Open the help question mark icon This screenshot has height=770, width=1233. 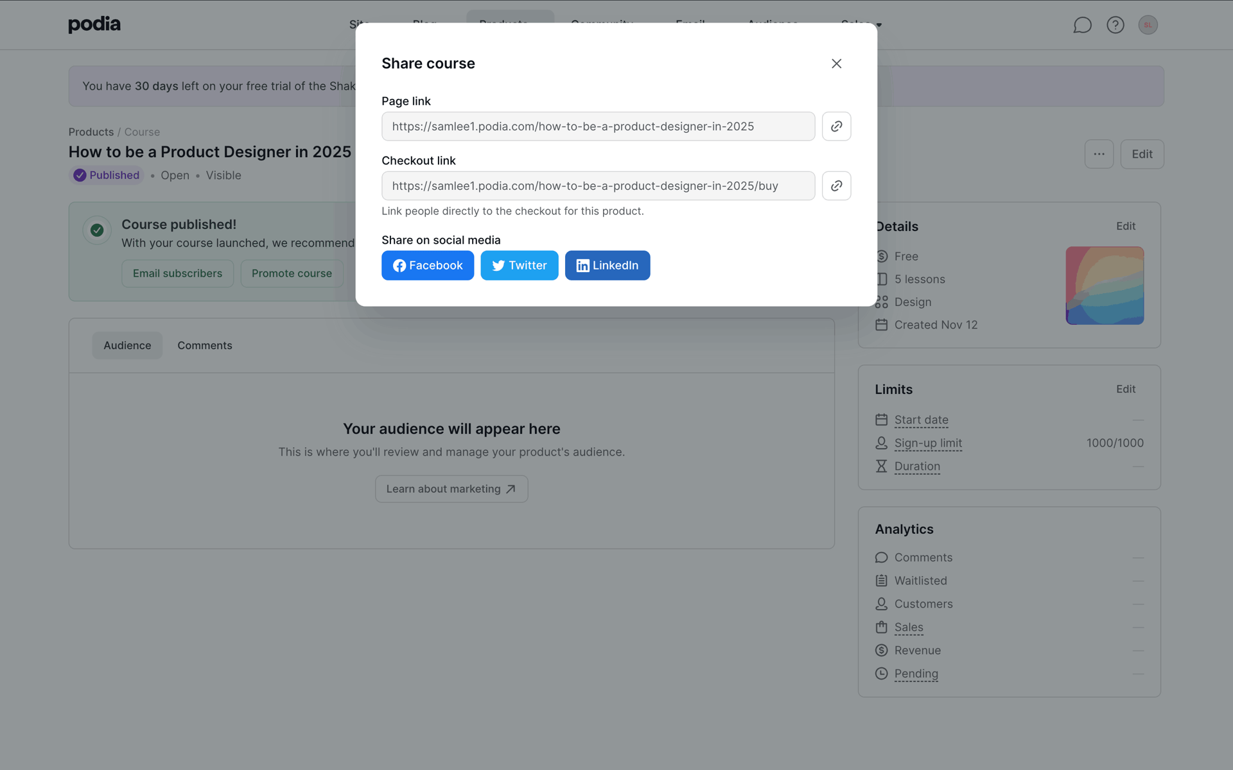point(1115,25)
